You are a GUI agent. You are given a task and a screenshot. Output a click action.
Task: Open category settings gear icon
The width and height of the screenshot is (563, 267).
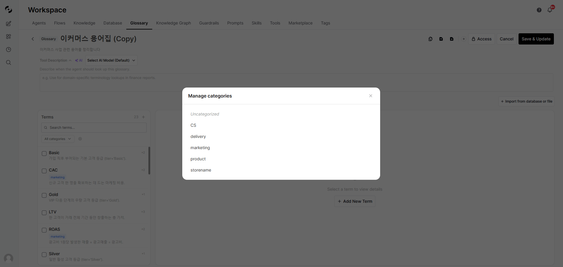click(x=80, y=139)
